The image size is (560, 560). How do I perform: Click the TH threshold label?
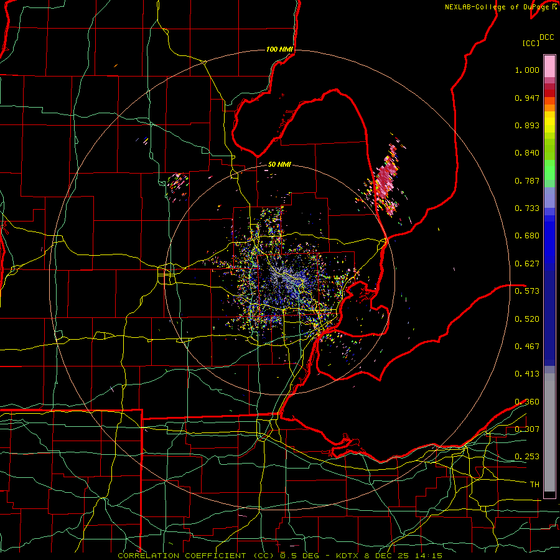tap(534, 485)
